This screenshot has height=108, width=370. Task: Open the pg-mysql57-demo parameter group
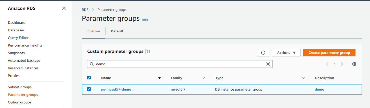(116, 89)
